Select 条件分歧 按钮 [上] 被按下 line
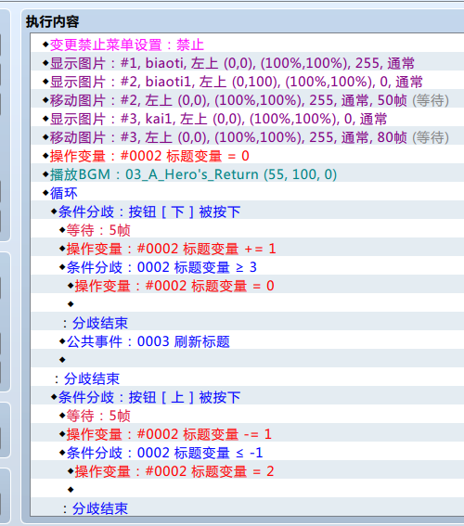Image resolution: width=464 pixels, height=526 pixels. pyautogui.click(x=247, y=397)
